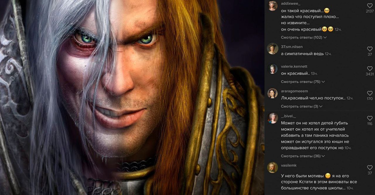The width and height of the screenshot is (375, 195).
Task: Open _.bivel._ profile avatar
Action: tap(272, 118)
